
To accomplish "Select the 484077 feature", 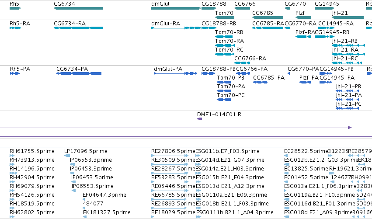I will [84, 209].
